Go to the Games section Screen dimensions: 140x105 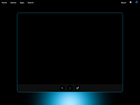(x=13, y=3)
